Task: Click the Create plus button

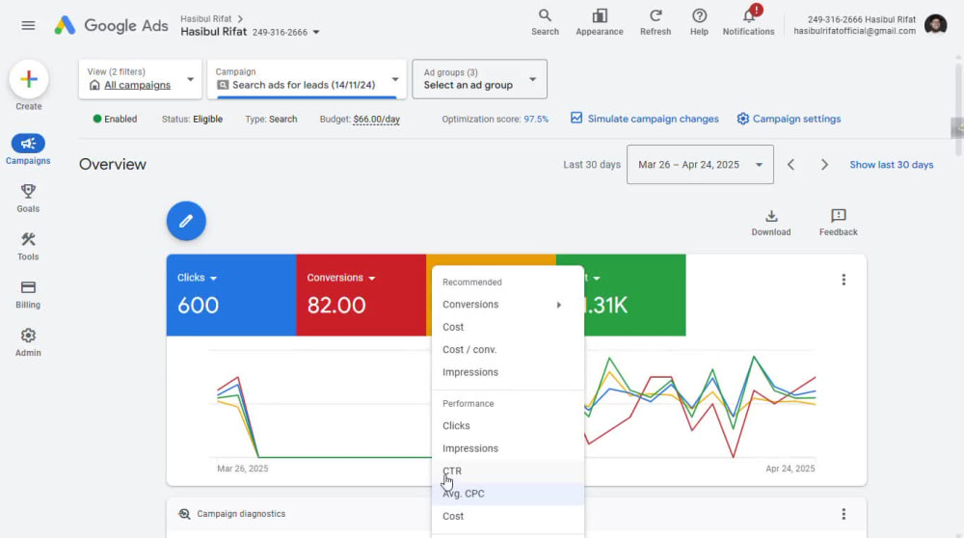Action: click(28, 79)
